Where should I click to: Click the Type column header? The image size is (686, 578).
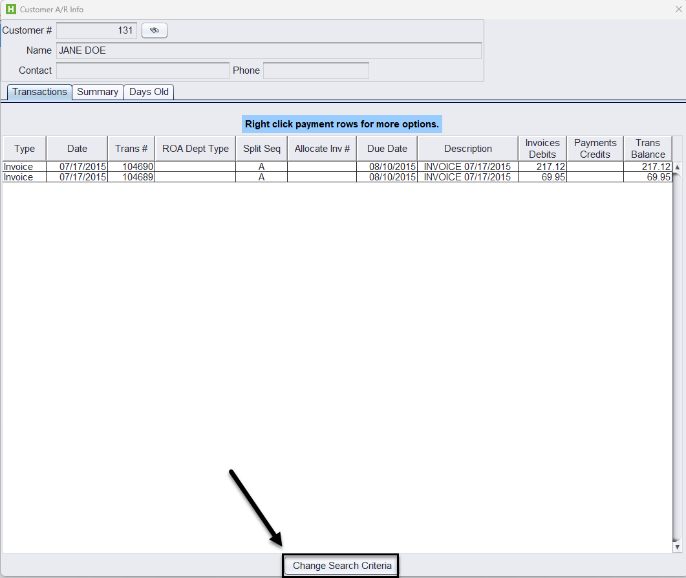pos(25,149)
